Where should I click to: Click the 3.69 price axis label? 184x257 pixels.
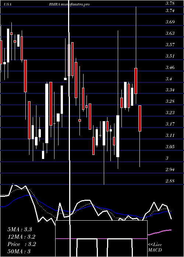point(170,22)
